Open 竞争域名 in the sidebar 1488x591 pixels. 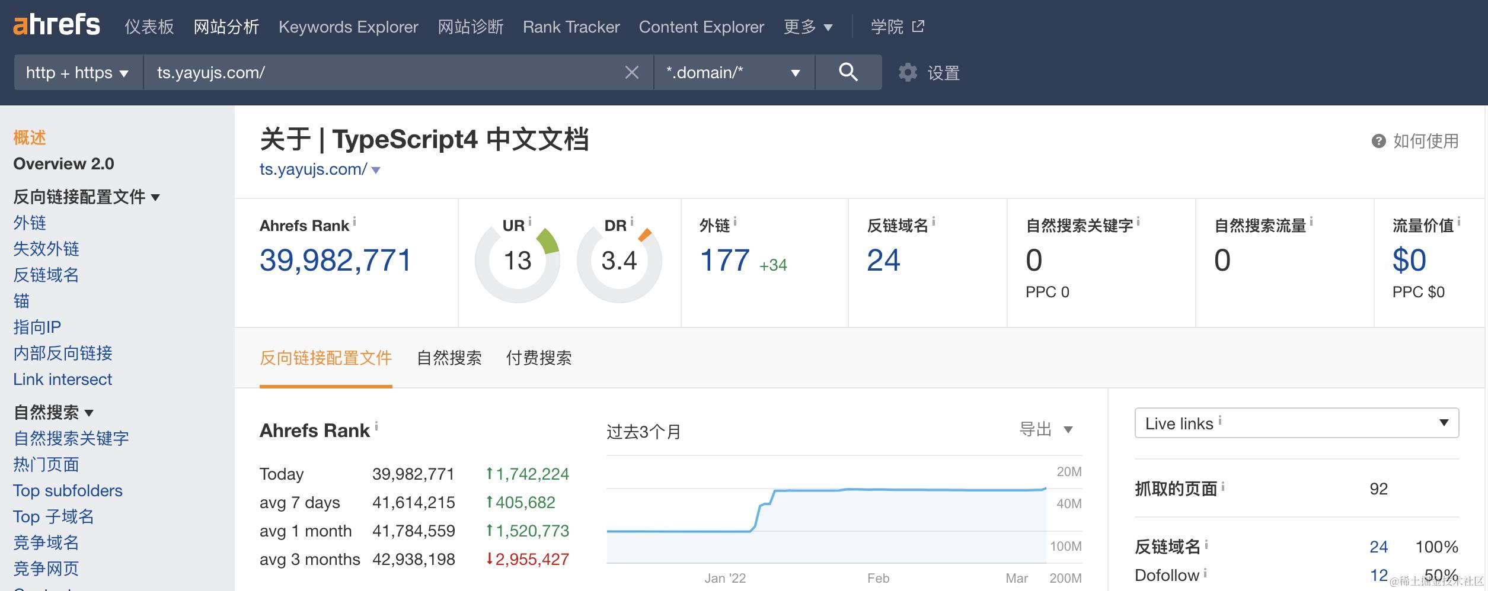(46, 542)
